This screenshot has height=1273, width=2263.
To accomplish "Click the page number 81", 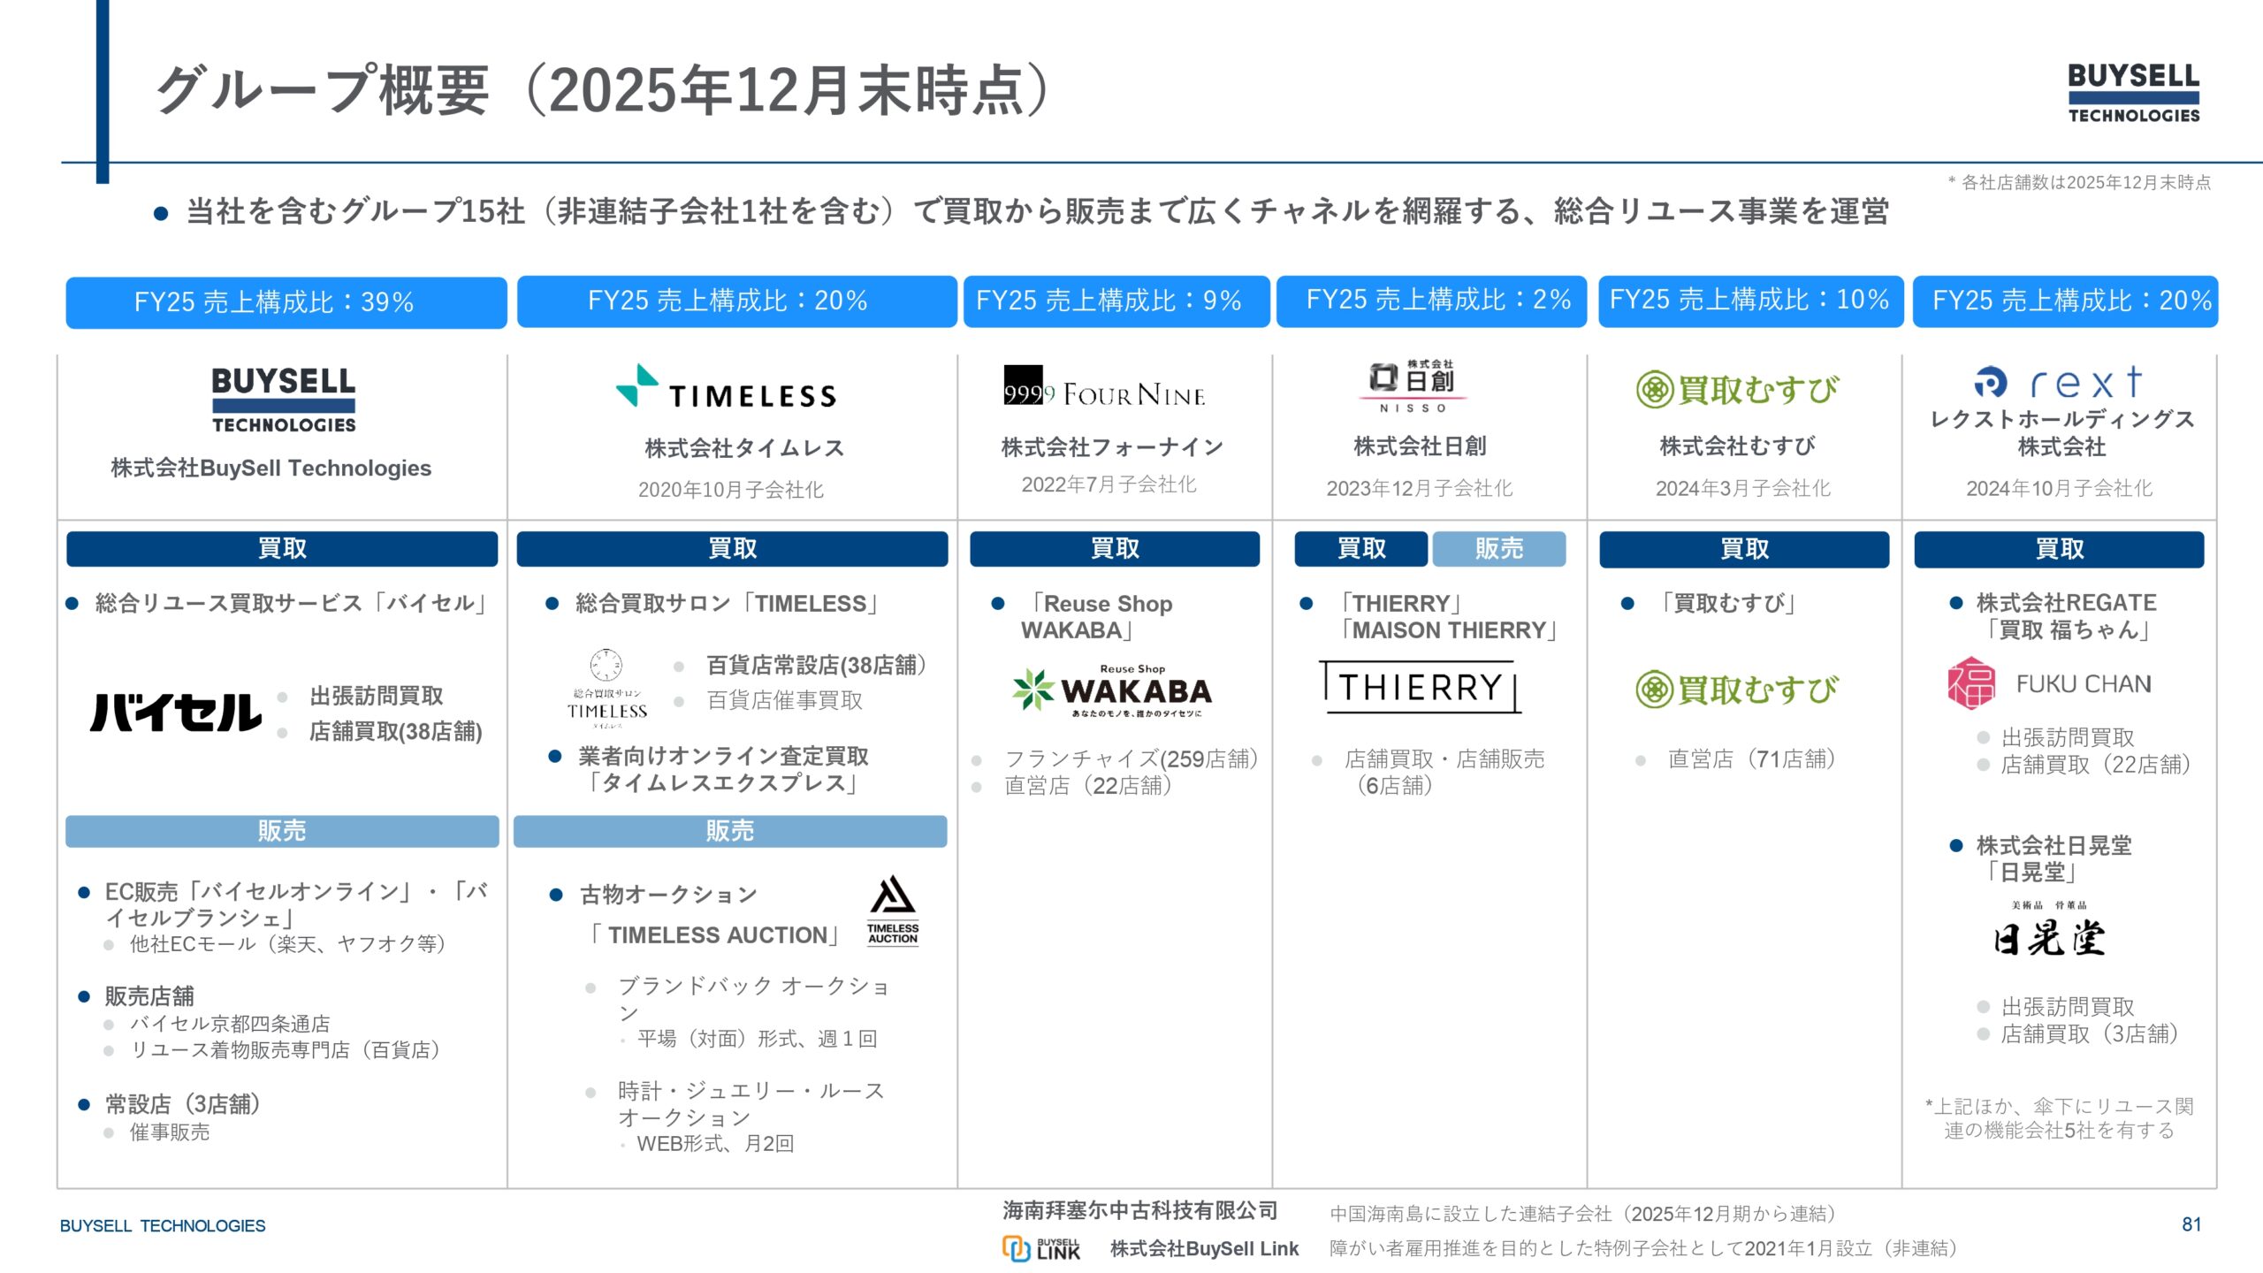I will point(2191,1224).
